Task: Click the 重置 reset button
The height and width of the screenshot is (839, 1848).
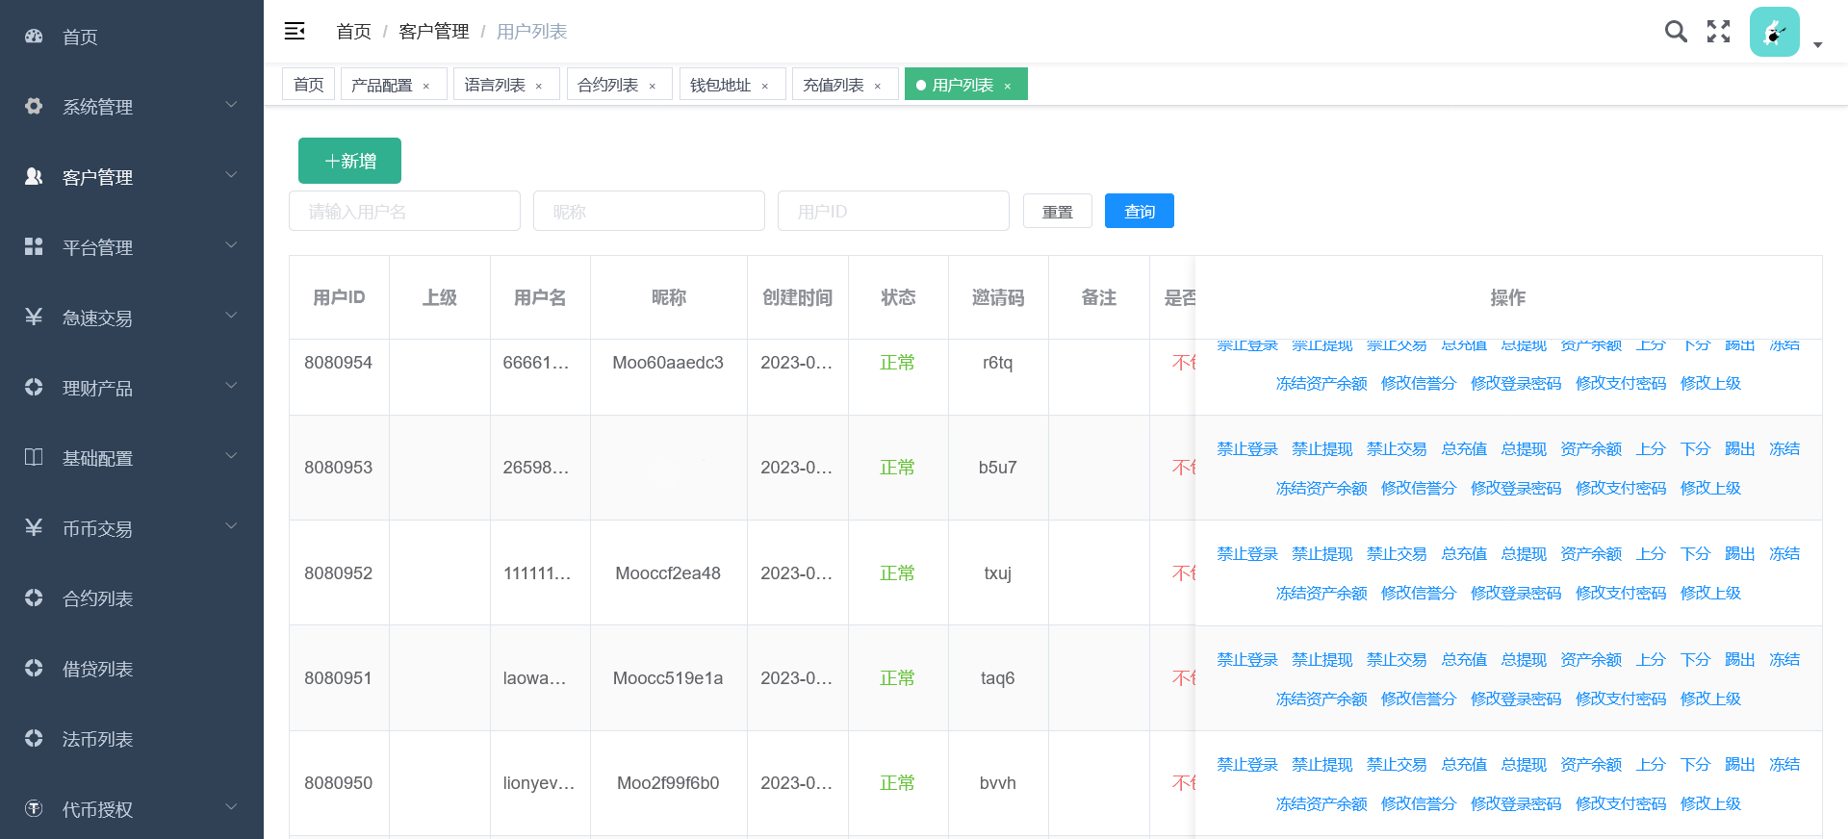Action: pos(1057,211)
